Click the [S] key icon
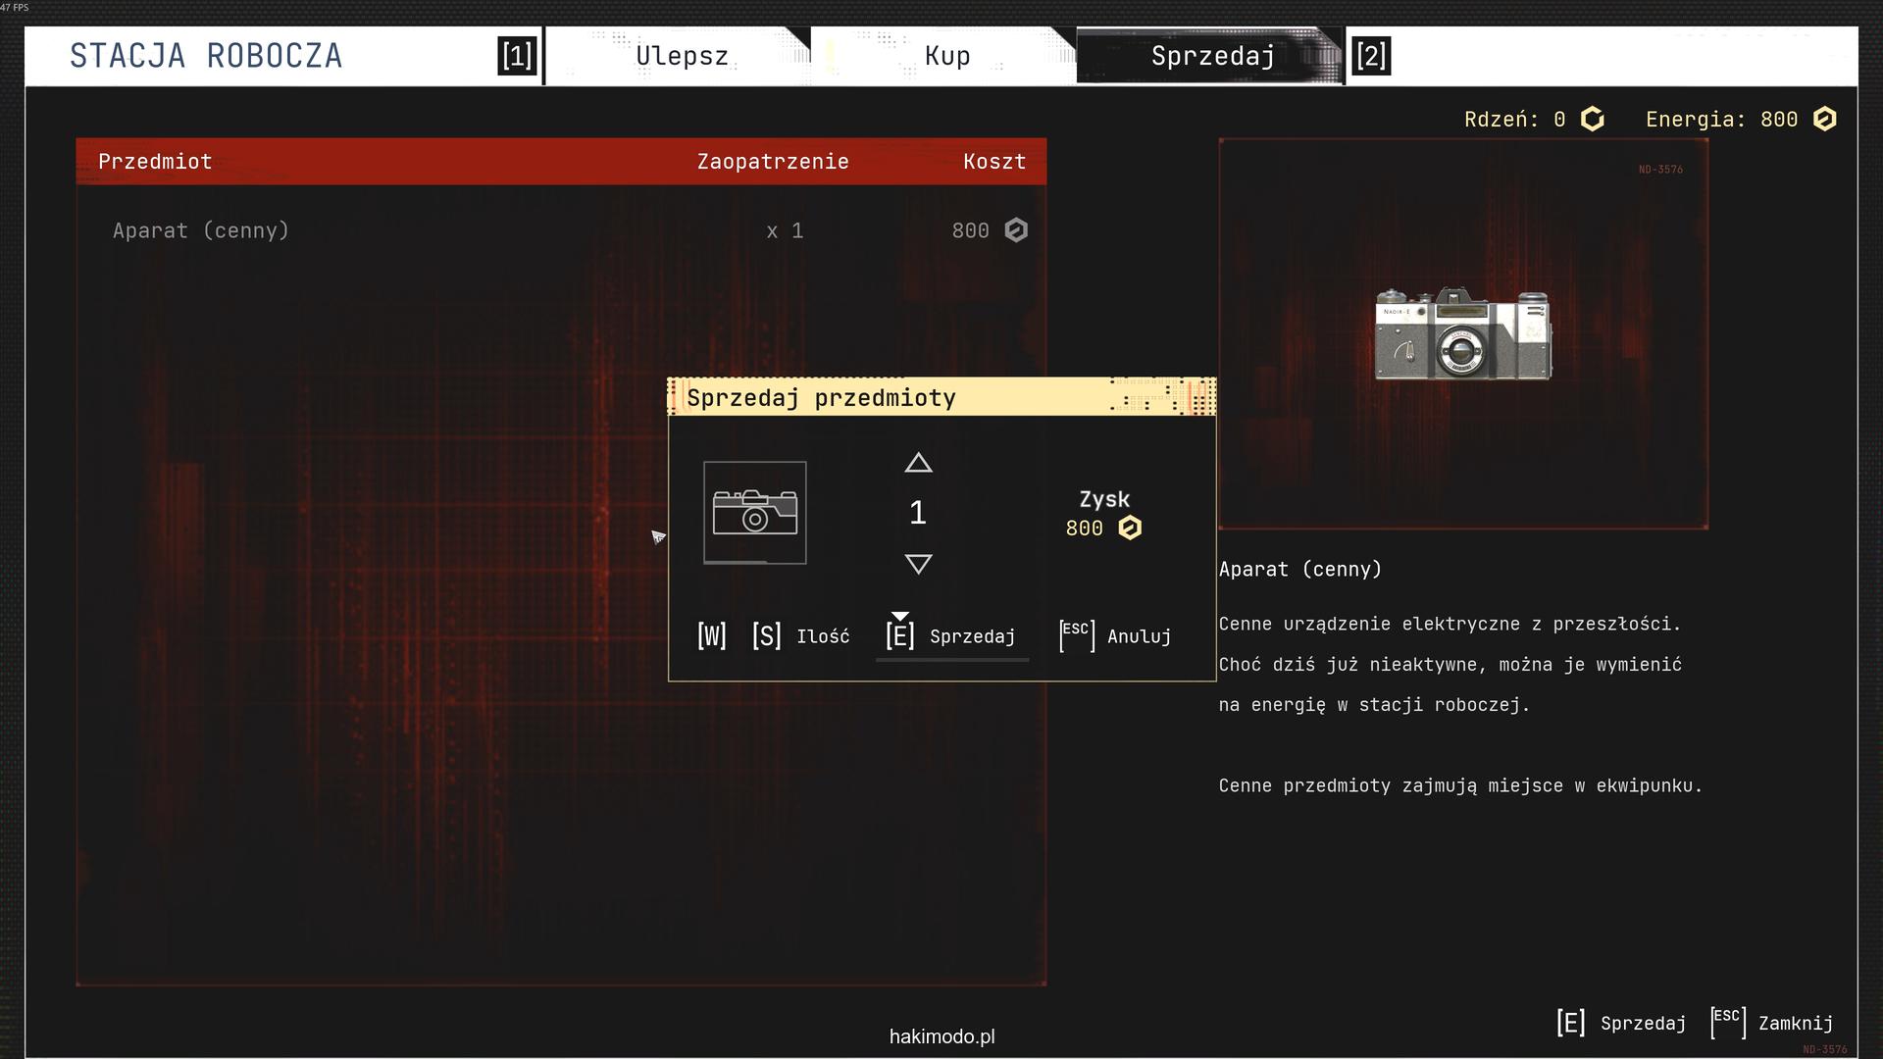The image size is (1883, 1059). point(766,636)
